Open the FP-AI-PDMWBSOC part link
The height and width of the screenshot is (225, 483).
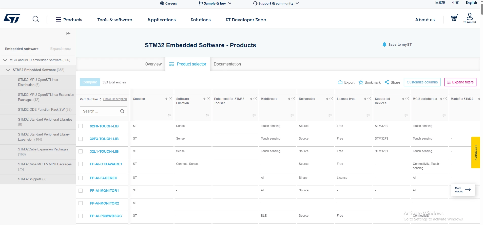click(106, 216)
